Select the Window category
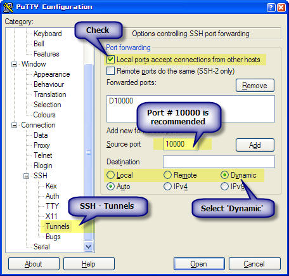 [x=34, y=64]
